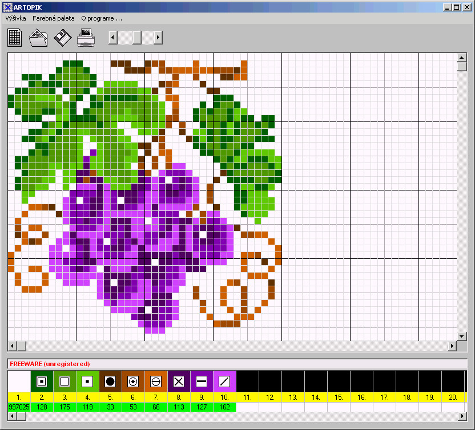Click palette number label 17.
Viewport: 475px width, 430px height.
tap(384, 397)
